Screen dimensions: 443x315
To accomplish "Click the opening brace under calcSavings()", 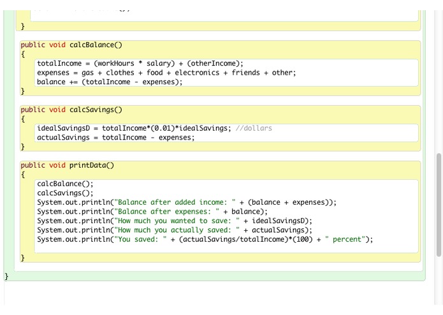I will [x=23, y=119].
